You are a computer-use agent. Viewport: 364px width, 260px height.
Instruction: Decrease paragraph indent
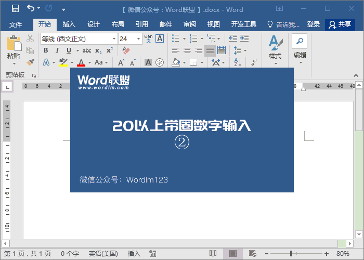pyautogui.click(x=233, y=38)
